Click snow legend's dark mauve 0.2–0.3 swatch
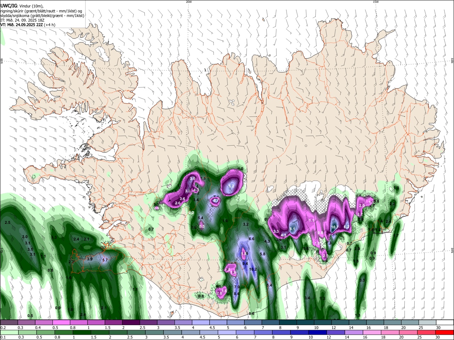Image resolution: width=454 pixels, height=340 pixels. point(9,322)
